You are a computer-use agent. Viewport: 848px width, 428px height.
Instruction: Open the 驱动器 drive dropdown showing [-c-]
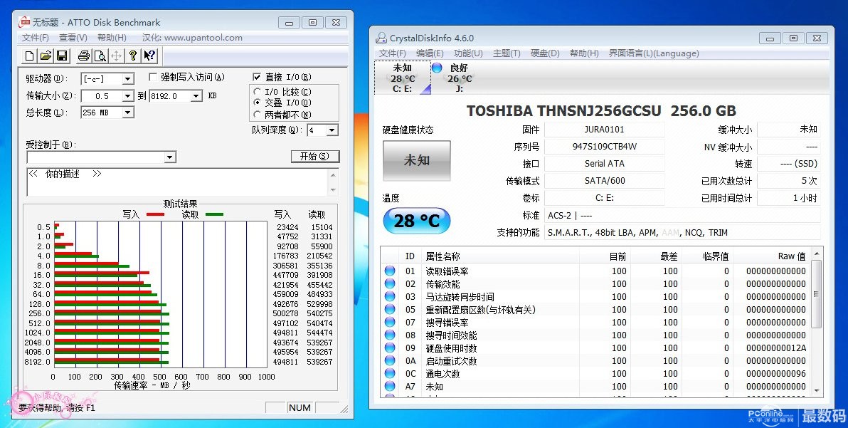click(x=127, y=79)
